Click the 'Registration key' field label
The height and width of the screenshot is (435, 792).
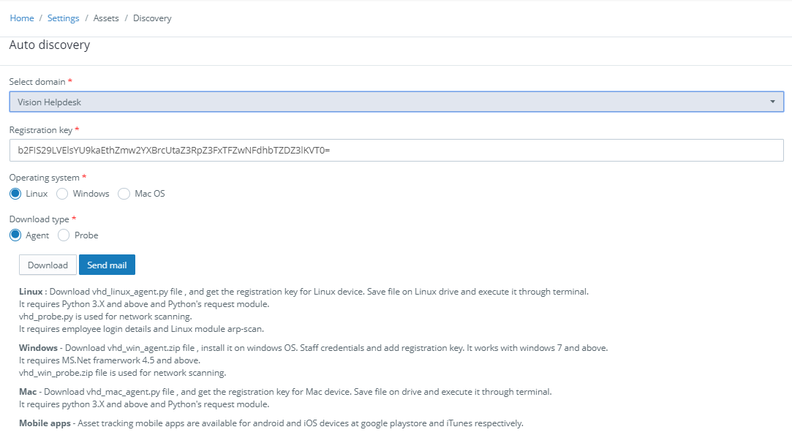coord(40,130)
